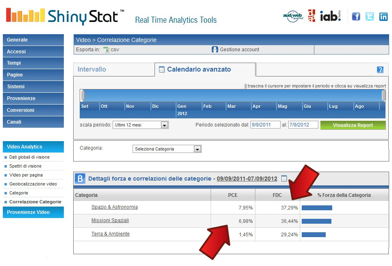Click the 09/09/2011-07/09/2012 date range link

pos(247,179)
